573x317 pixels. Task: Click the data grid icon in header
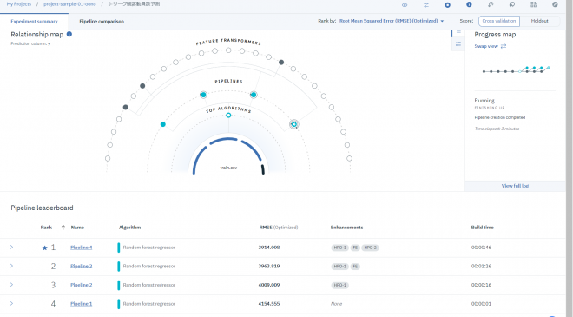(534, 4)
